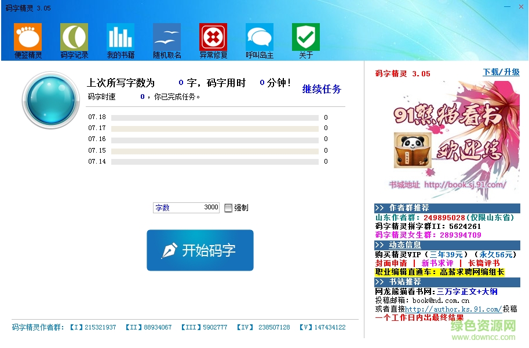
Task: Open 呼叫岛主 contact feature
Action: point(259,40)
